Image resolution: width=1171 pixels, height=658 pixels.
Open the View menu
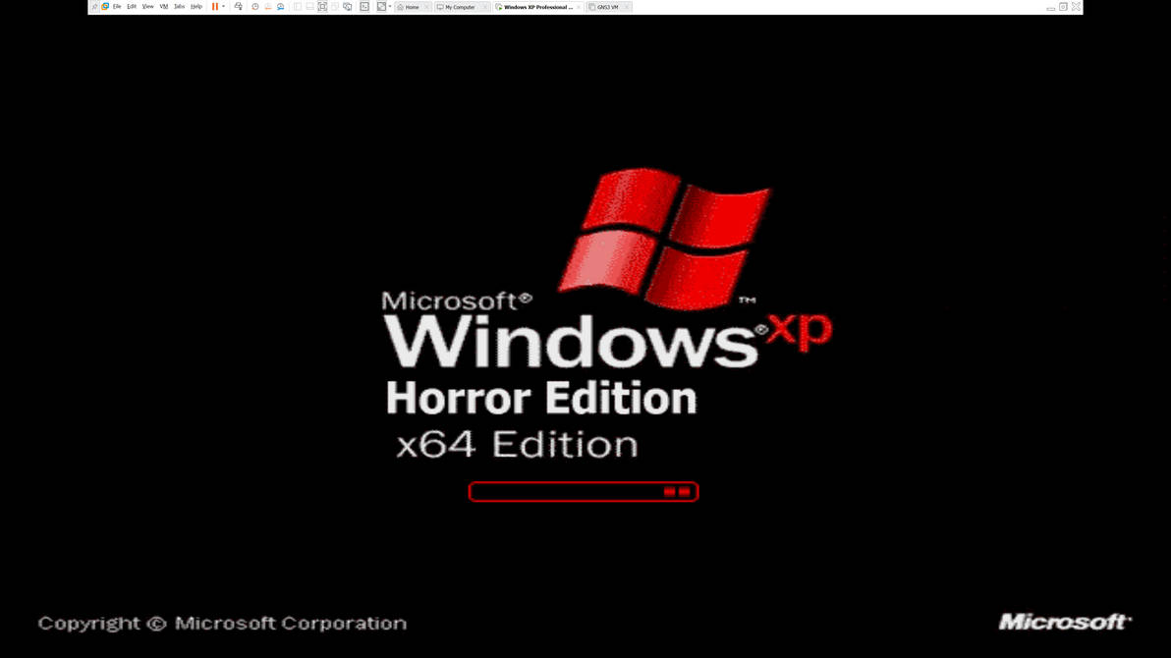(x=148, y=7)
